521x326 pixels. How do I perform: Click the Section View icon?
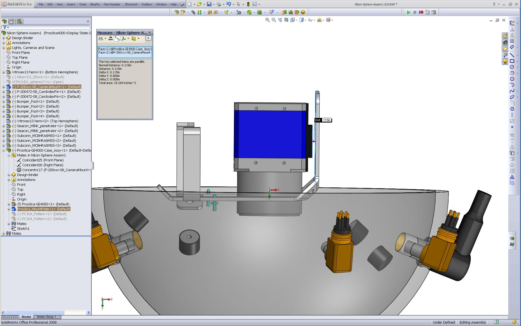tap(286, 20)
